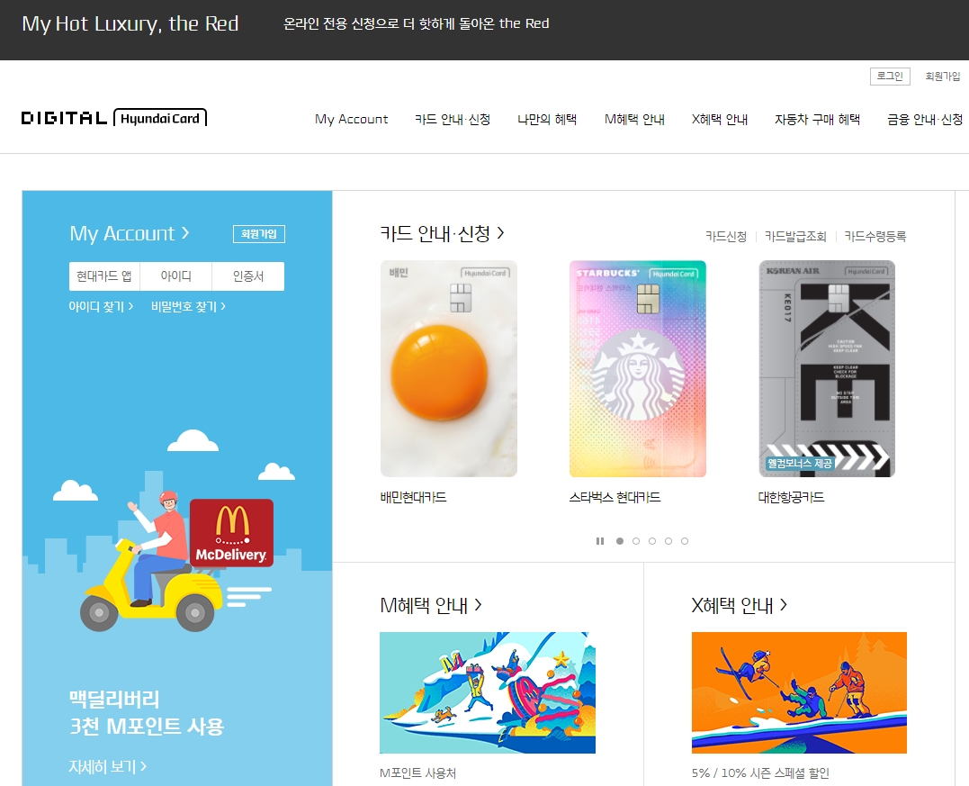The width and height of the screenshot is (969, 786).
Task: Click 맥딜리버리 3천 M포인트 사용 headline
Action: point(147,712)
